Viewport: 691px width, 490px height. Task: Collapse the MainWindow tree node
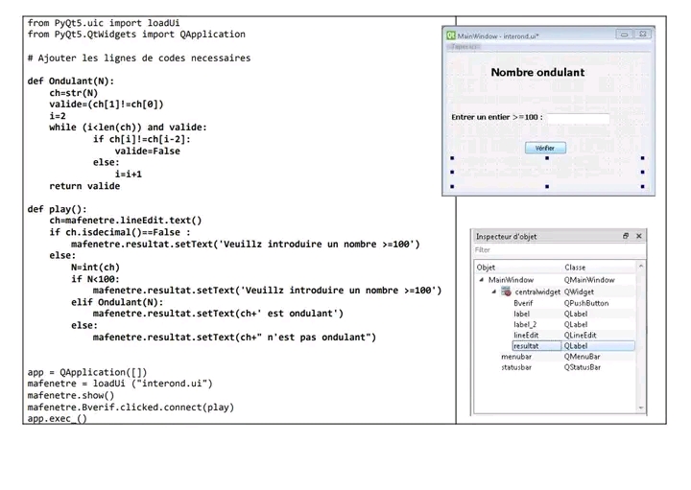pyautogui.click(x=482, y=280)
